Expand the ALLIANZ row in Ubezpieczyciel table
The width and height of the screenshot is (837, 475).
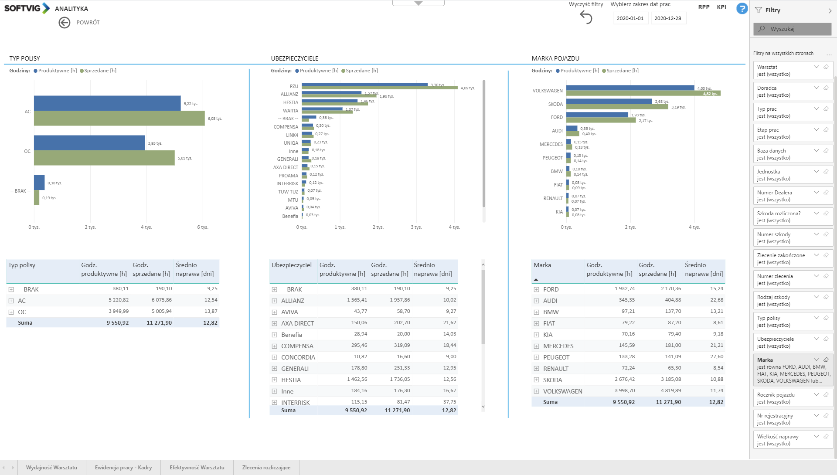(x=274, y=301)
